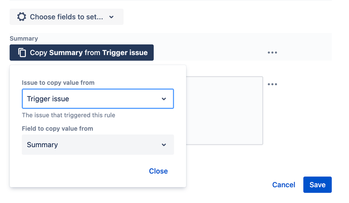Click the 'Issue to copy value from' label

point(58,82)
